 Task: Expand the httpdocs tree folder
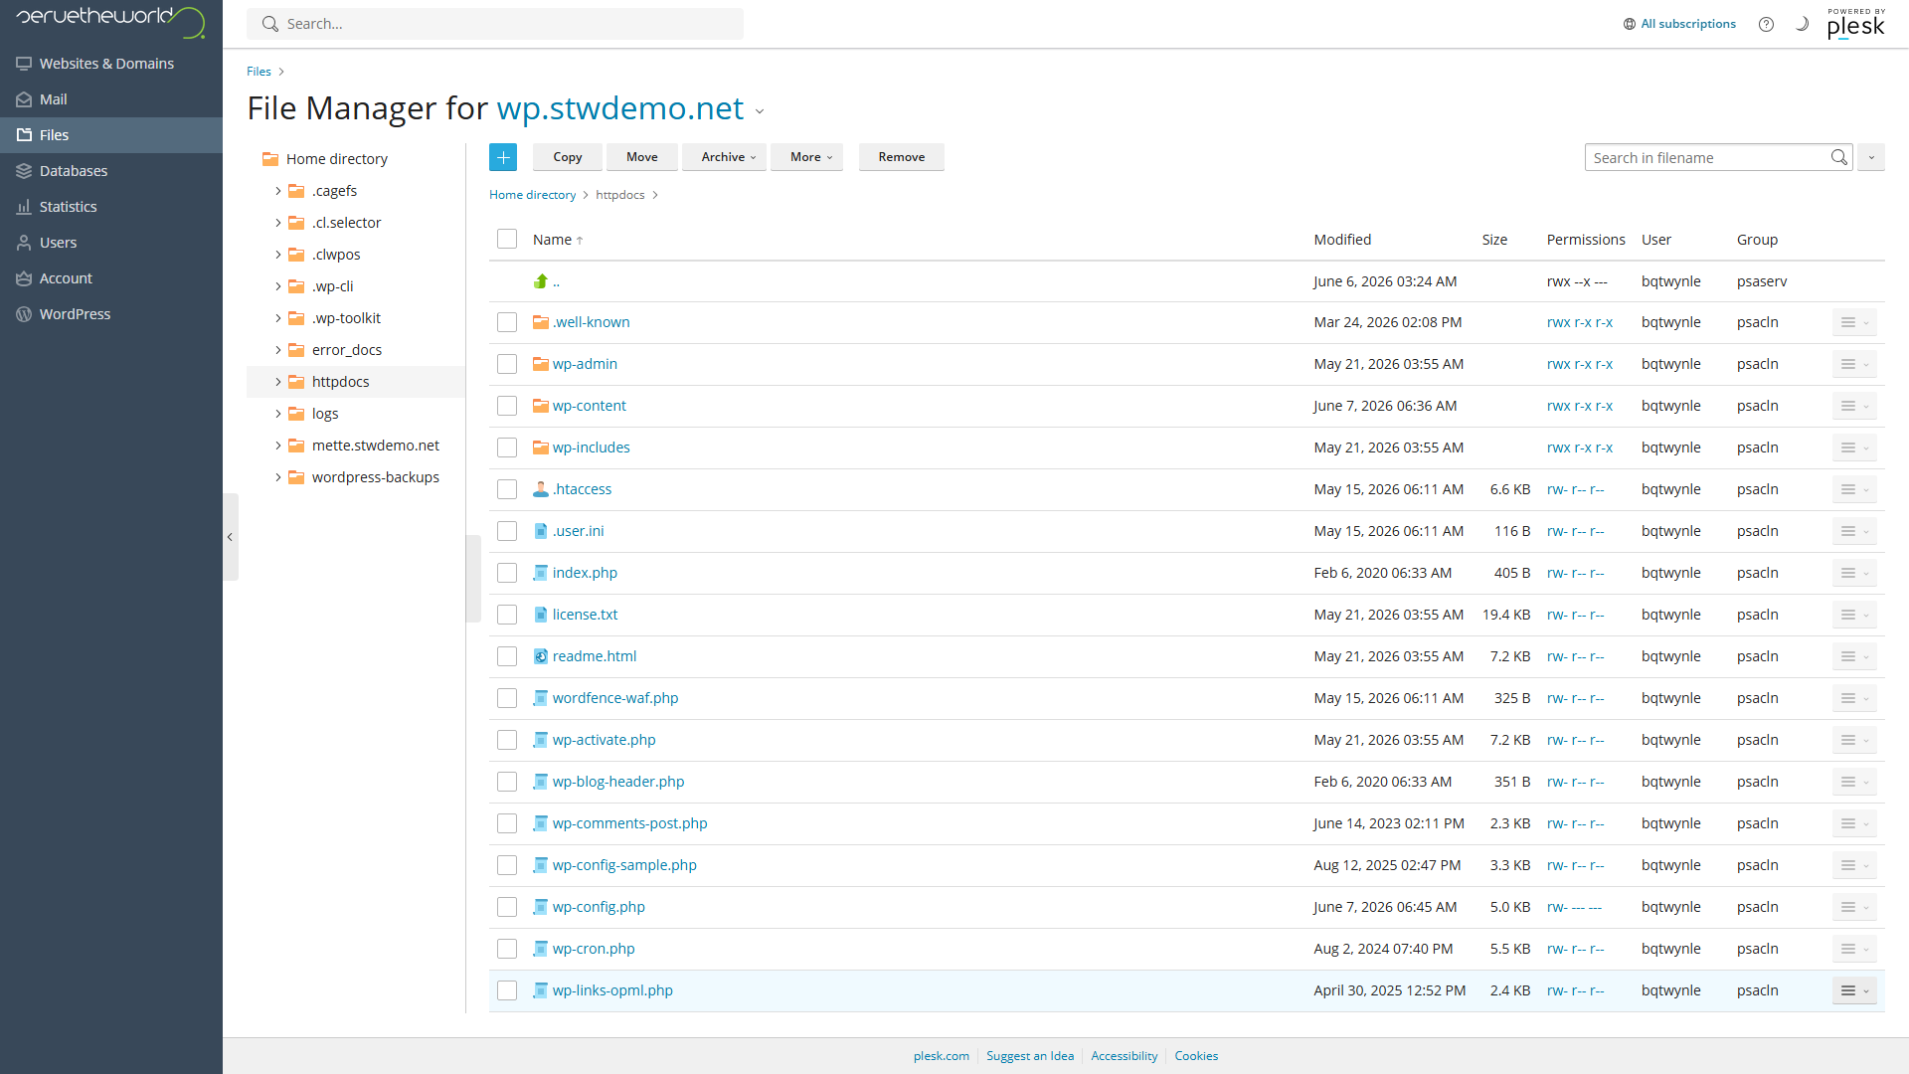(x=278, y=382)
